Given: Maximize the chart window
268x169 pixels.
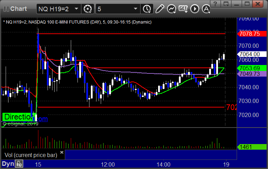Looking at the screenshot, I should coord(247,4).
